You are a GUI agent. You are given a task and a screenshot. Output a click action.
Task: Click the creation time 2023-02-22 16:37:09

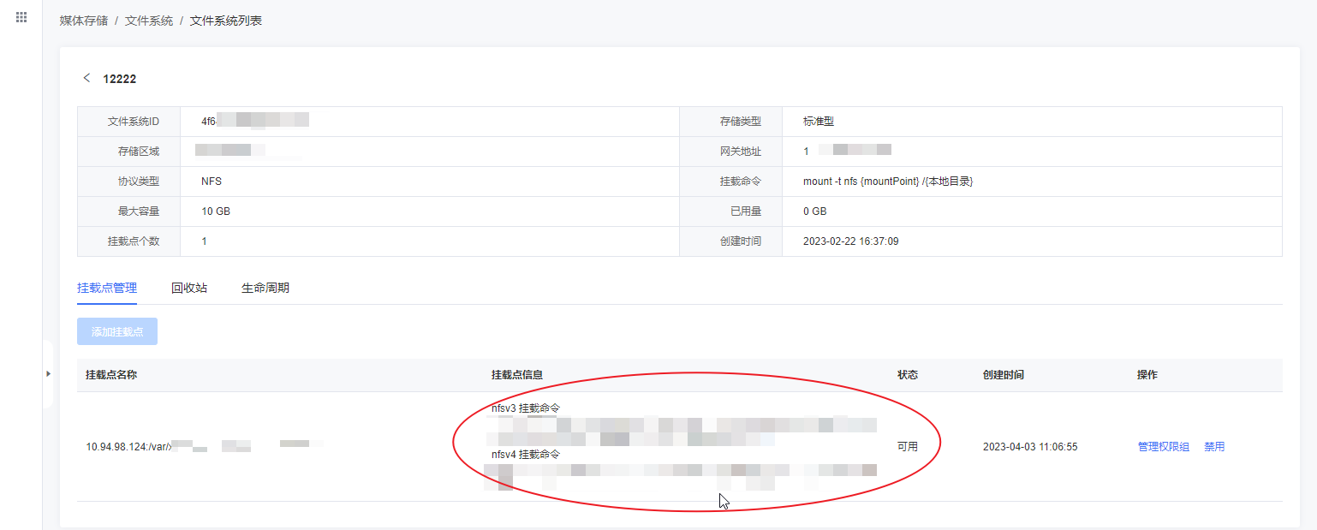[x=851, y=241]
